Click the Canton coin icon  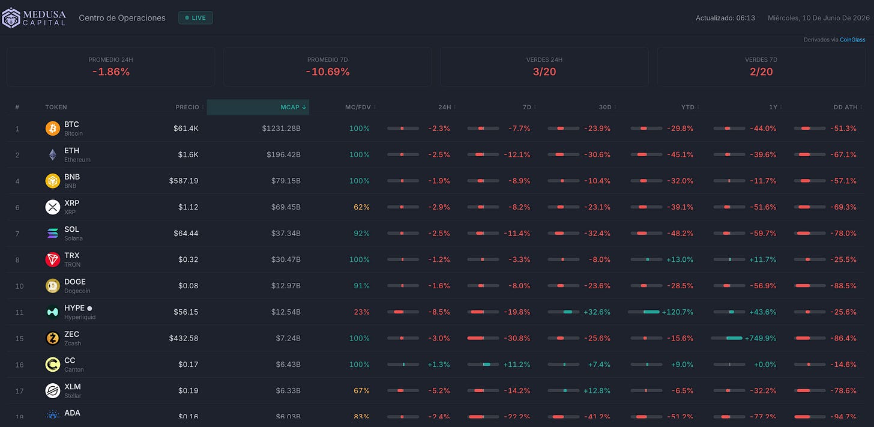[x=53, y=365]
